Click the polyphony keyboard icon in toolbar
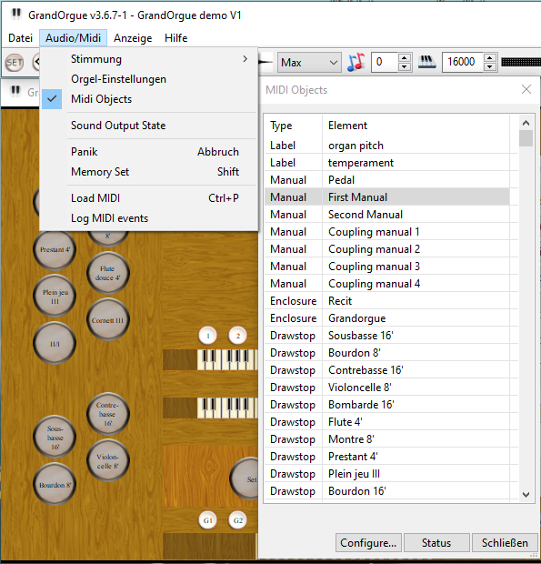This screenshot has height=564, width=541. tap(427, 62)
